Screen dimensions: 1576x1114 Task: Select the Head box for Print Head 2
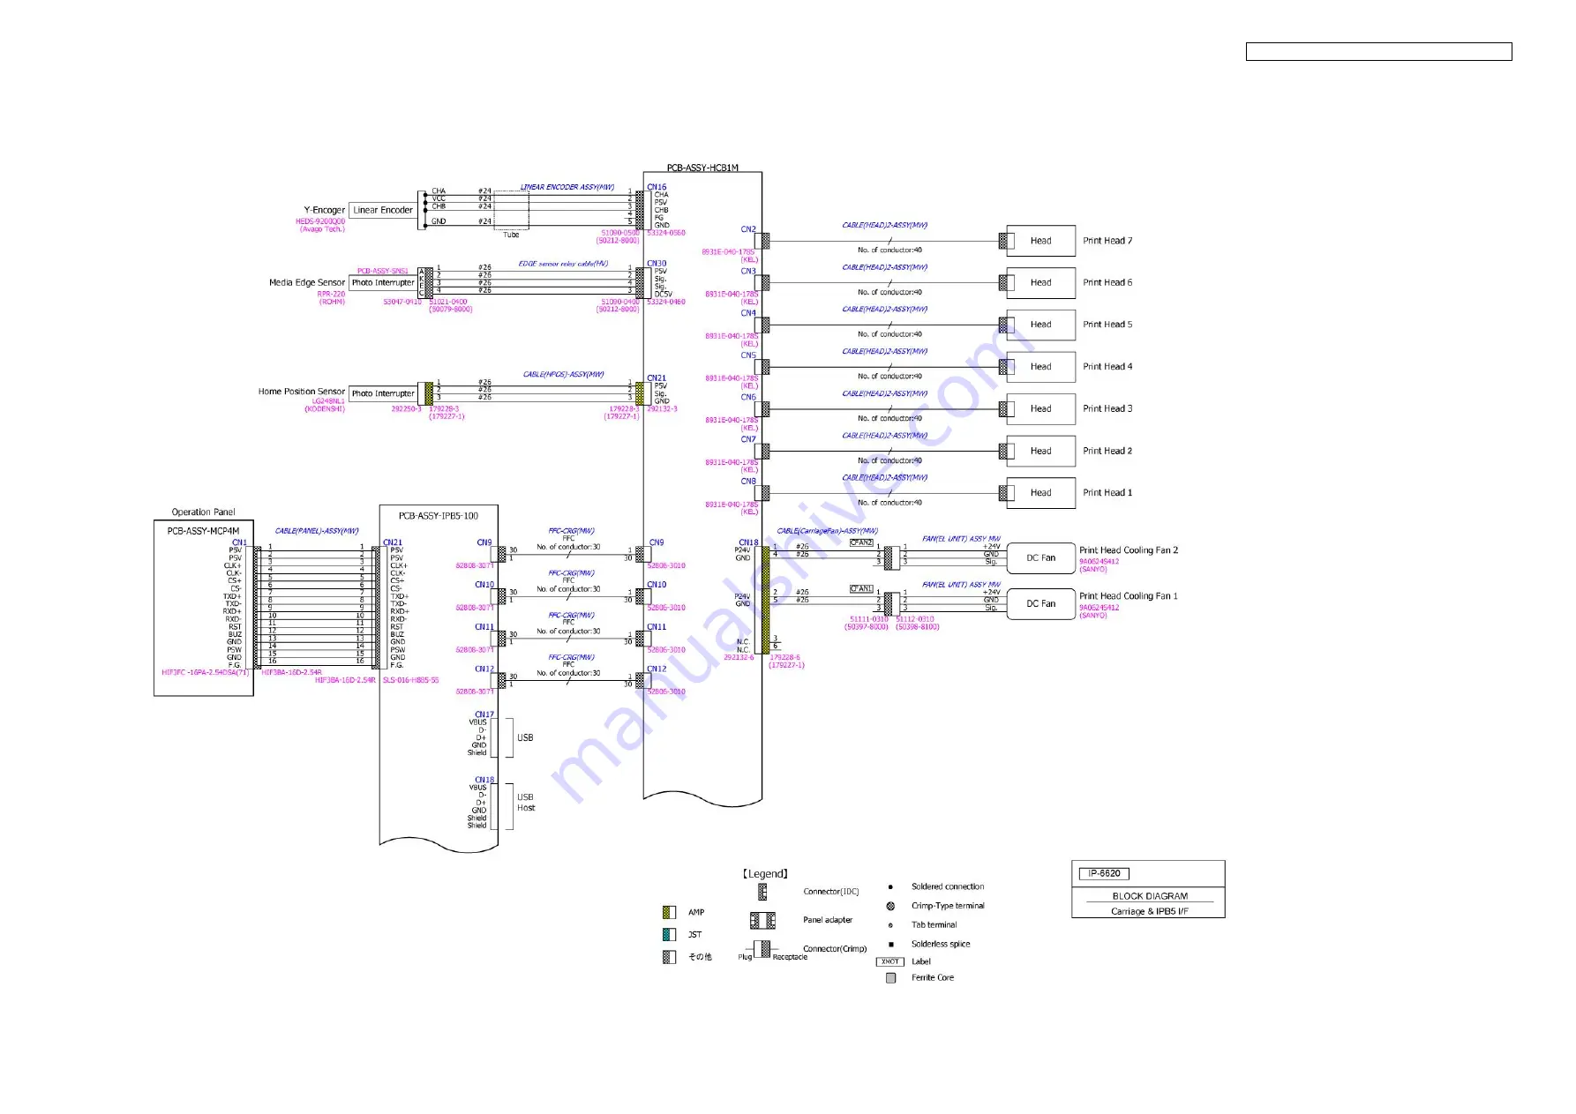[1041, 451]
